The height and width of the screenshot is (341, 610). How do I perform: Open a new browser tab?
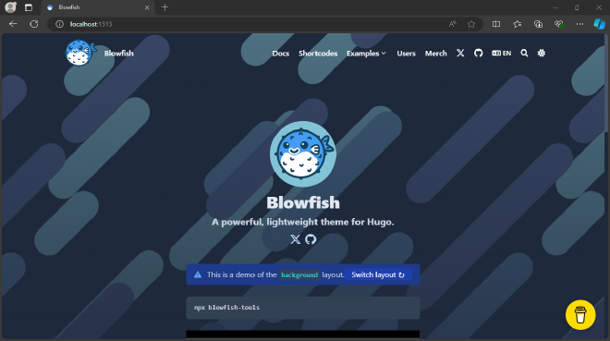click(x=165, y=7)
